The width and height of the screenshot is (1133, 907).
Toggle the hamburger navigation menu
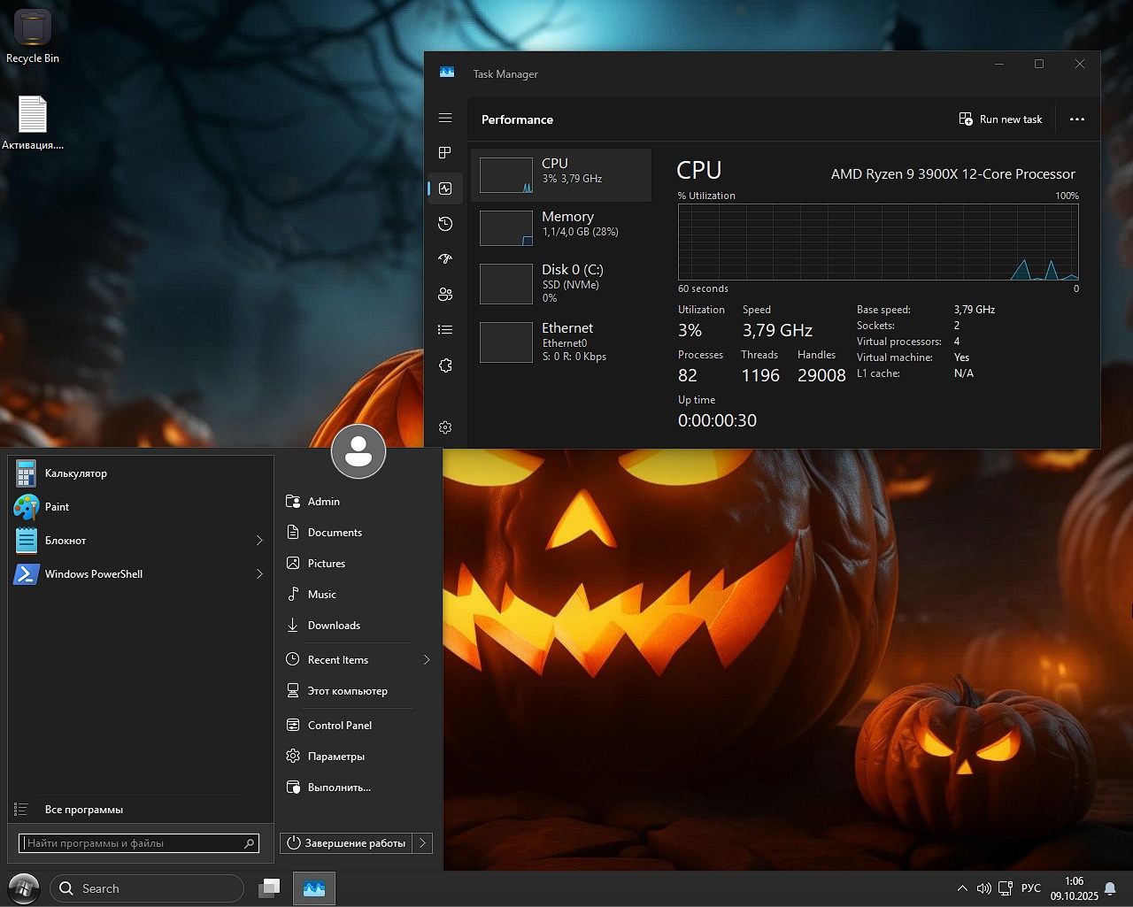pyautogui.click(x=445, y=118)
